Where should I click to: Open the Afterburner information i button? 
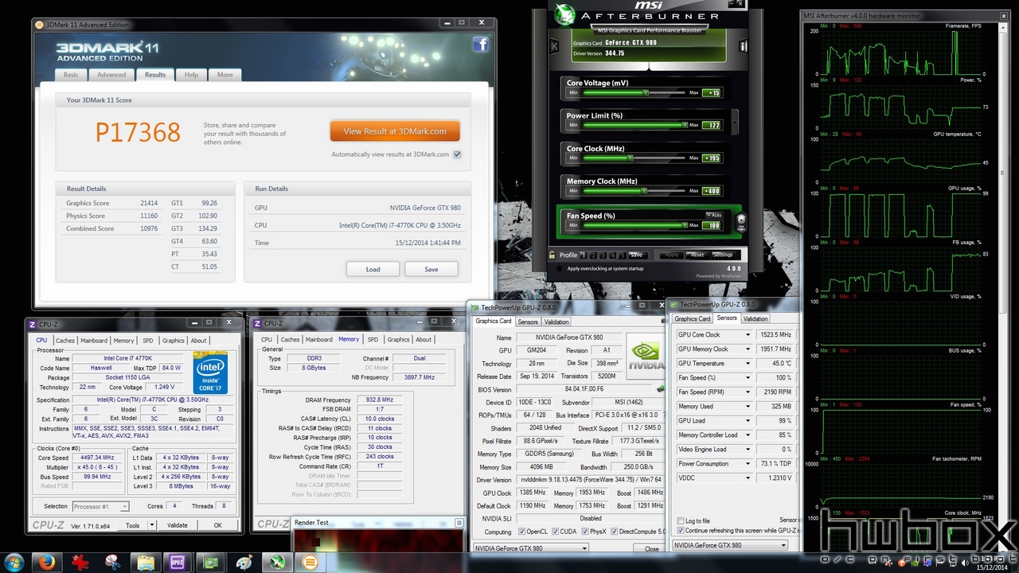pyautogui.click(x=743, y=47)
